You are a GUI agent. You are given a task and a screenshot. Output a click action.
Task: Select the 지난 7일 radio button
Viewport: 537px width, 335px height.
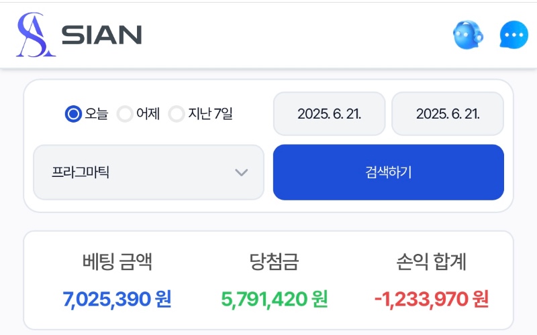point(177,114)
